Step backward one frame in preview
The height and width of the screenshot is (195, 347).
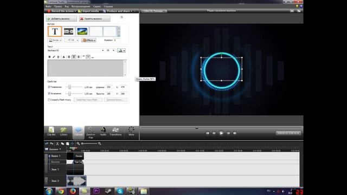(214, 133)
